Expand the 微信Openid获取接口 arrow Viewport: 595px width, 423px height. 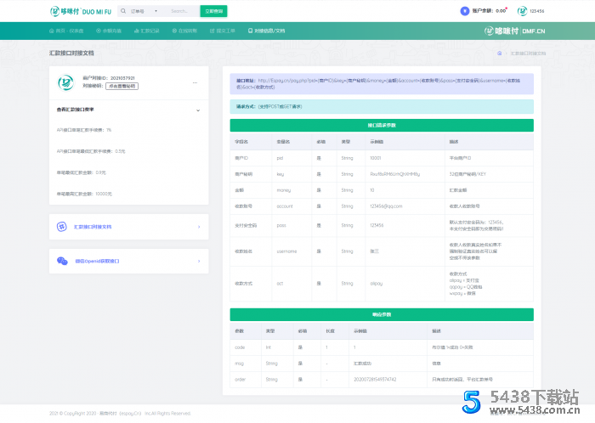pos(198,261)
